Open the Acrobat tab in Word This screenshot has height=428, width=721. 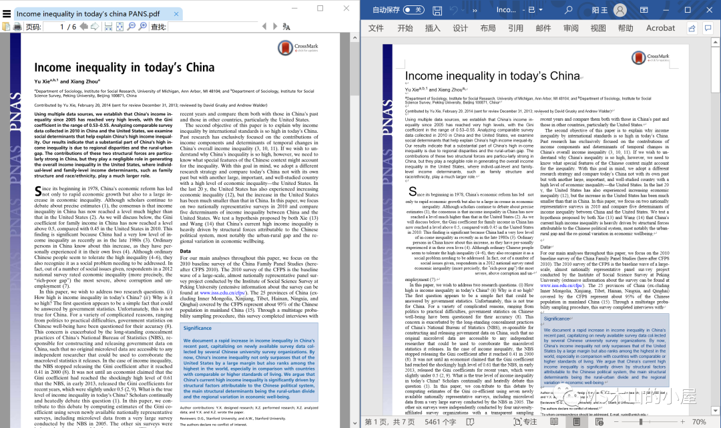tap(660, 28)
